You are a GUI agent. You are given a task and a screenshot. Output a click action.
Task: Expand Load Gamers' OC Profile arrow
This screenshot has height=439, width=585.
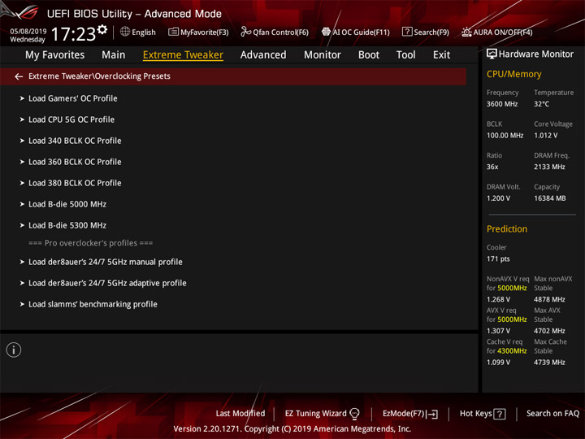[x=22, y=98]
